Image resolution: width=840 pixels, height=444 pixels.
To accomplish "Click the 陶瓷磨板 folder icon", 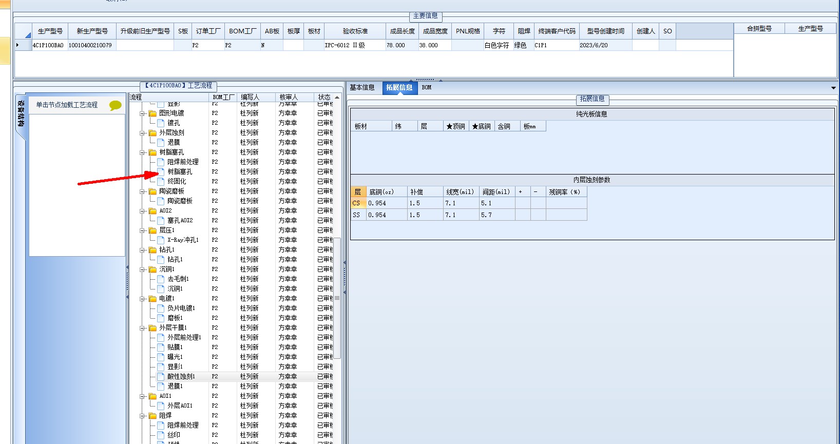I will pos(152,191).
